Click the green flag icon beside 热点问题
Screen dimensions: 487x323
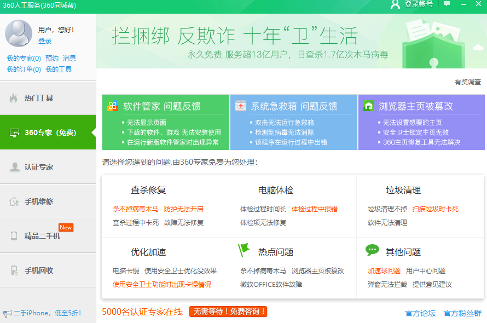click(243, 250)
